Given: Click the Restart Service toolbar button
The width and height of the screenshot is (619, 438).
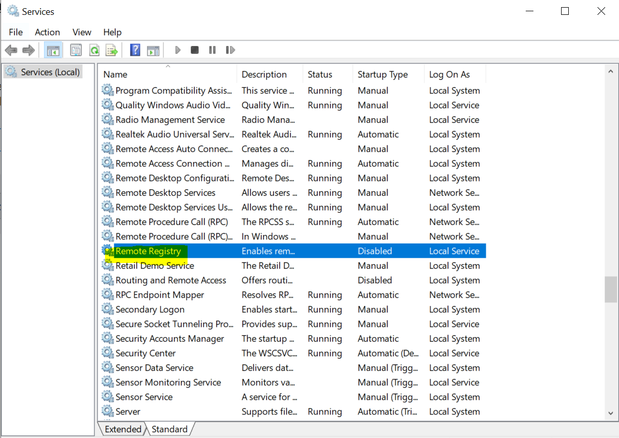Looking at the screenshot, I should click(x=231, y=50).
